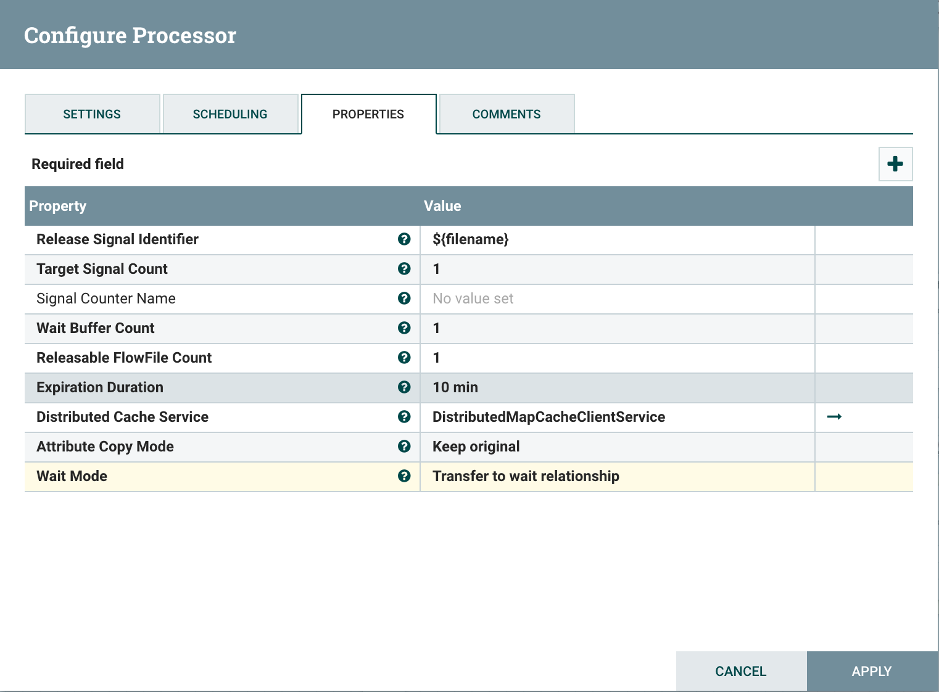The height and width of the screenshot is (692, 939).
Task: Go to DistributedMapCacheClientService via arrow icon
Action: [x=834, y=417]
